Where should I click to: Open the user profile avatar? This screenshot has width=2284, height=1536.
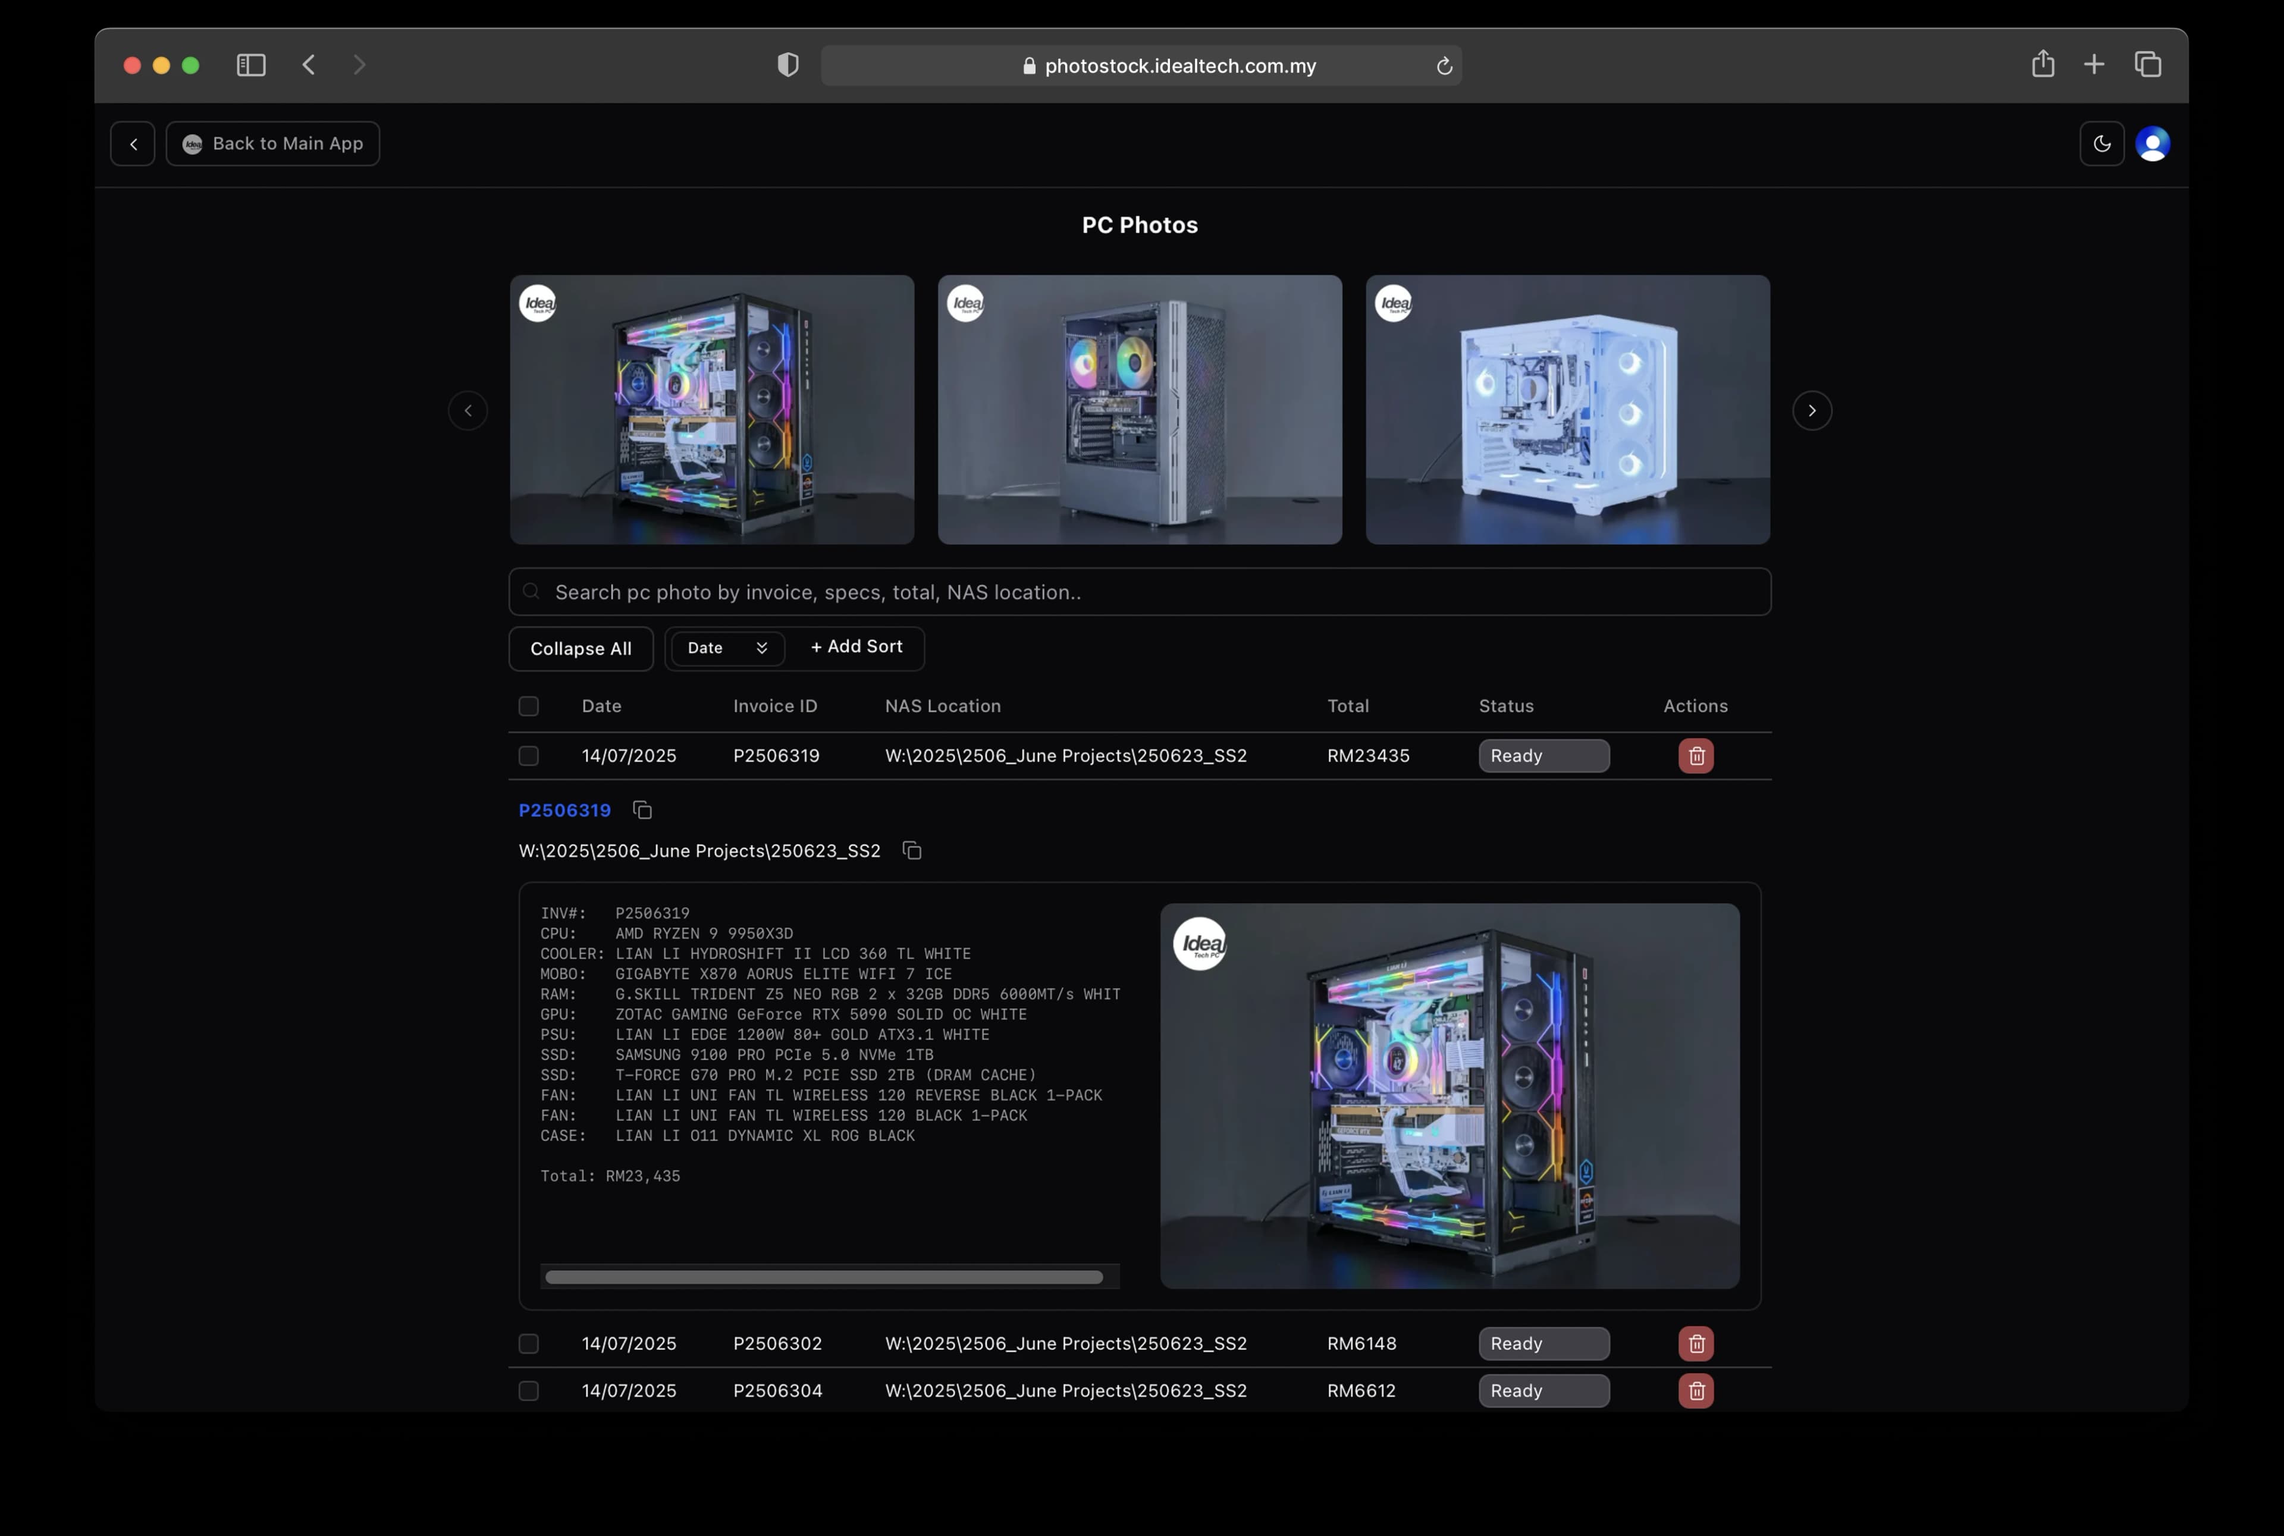(x=2153, y=144)
